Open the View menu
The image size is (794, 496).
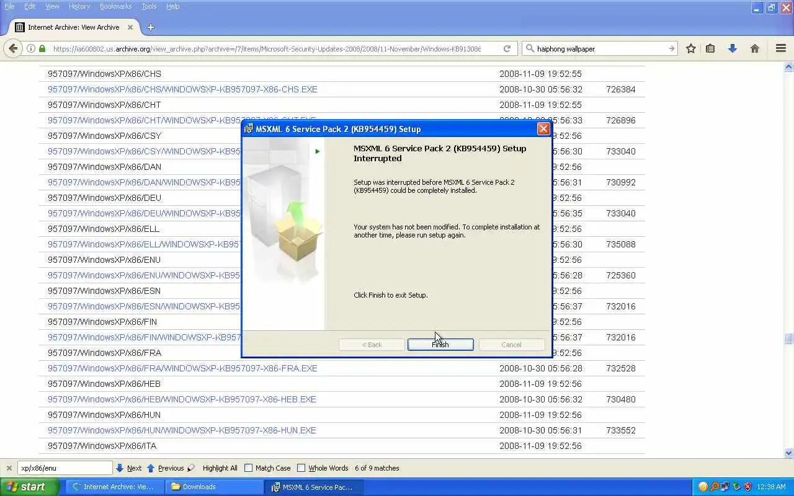pyautogui.click(x=52, y=6)
